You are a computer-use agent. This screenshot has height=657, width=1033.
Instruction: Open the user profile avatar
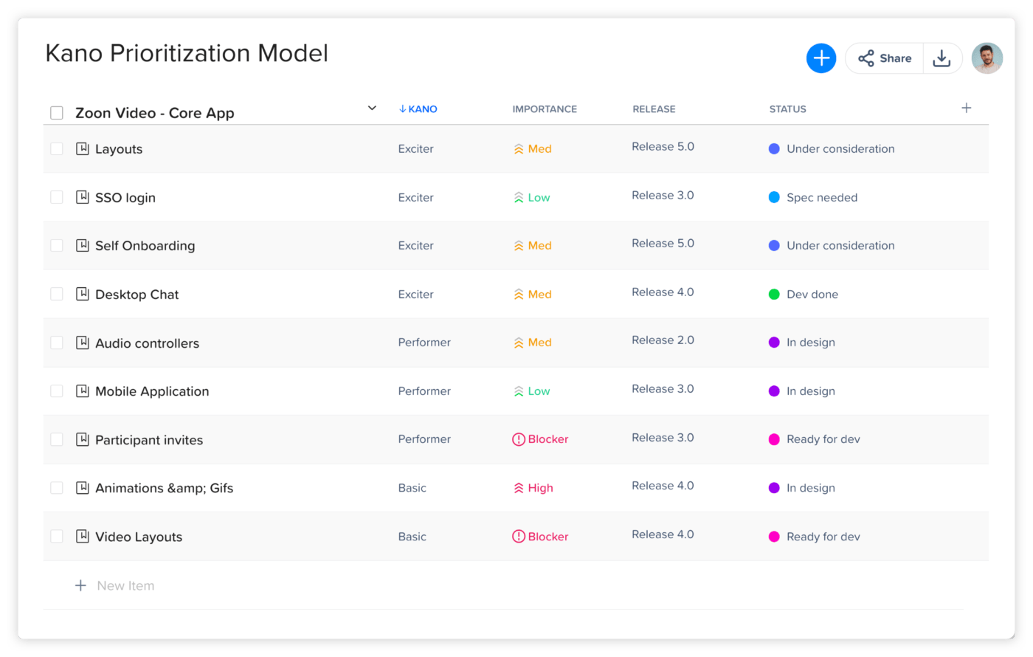tap(987, 58)
